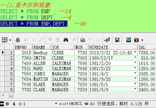Screen dimensions: 156x108
Task: Save results with the floppy disk icon
Action: (117, 40)
